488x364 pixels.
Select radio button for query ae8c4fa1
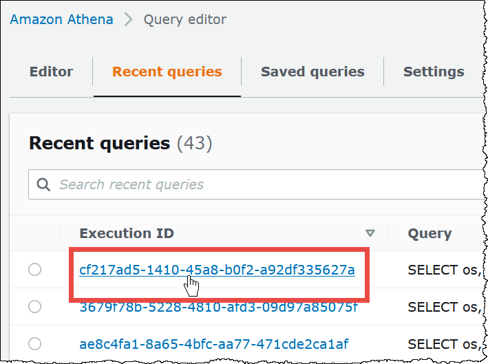click(x=35, y=343)
